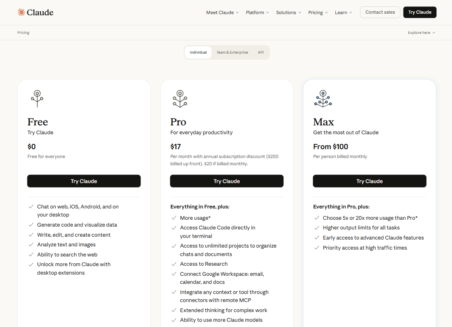The width and height of the screenshot is (452, 327).
Task: Click 'Priority access at high traffic times'
Action: pos(365,248)
